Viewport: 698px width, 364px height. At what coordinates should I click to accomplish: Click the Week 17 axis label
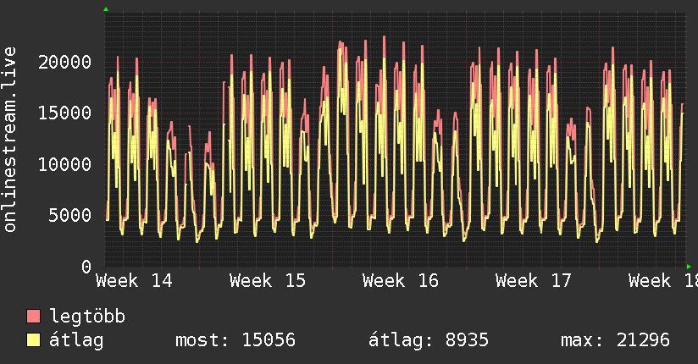pos(534,281)
